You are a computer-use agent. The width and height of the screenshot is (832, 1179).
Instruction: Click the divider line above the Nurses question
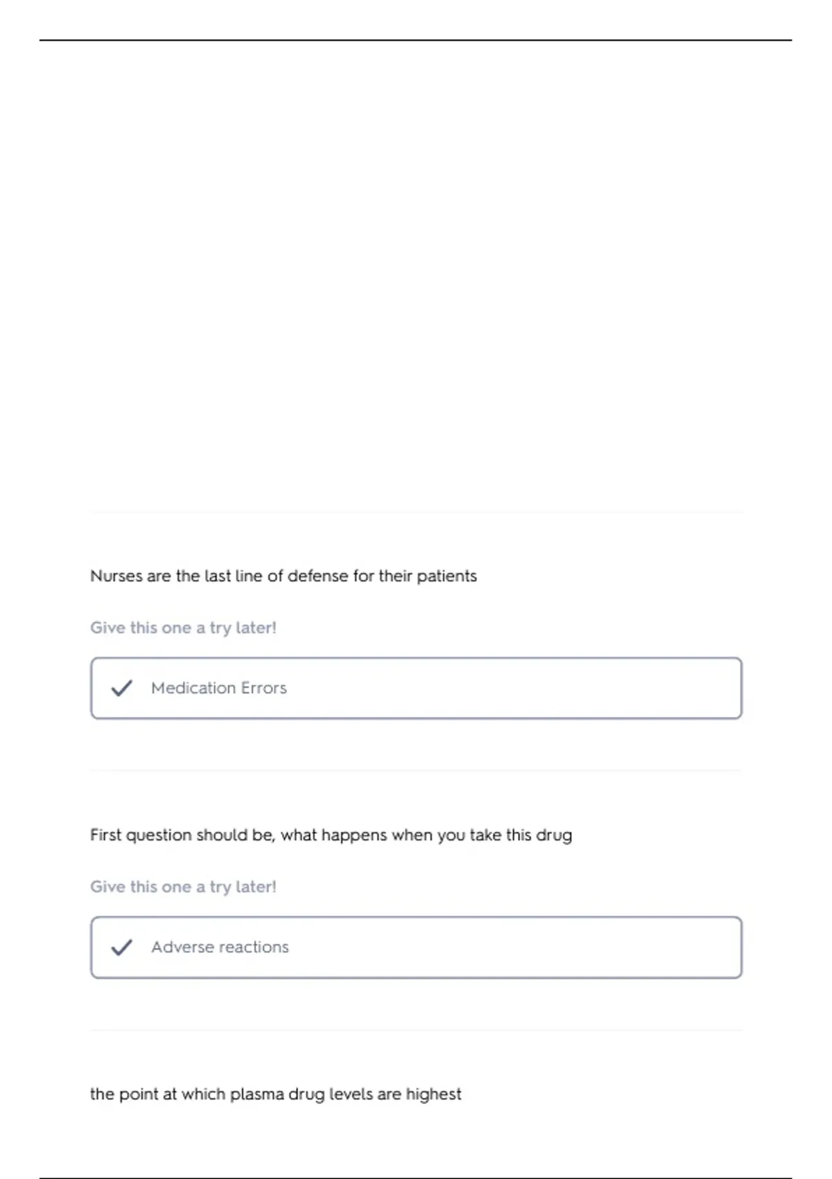point(416,513)
